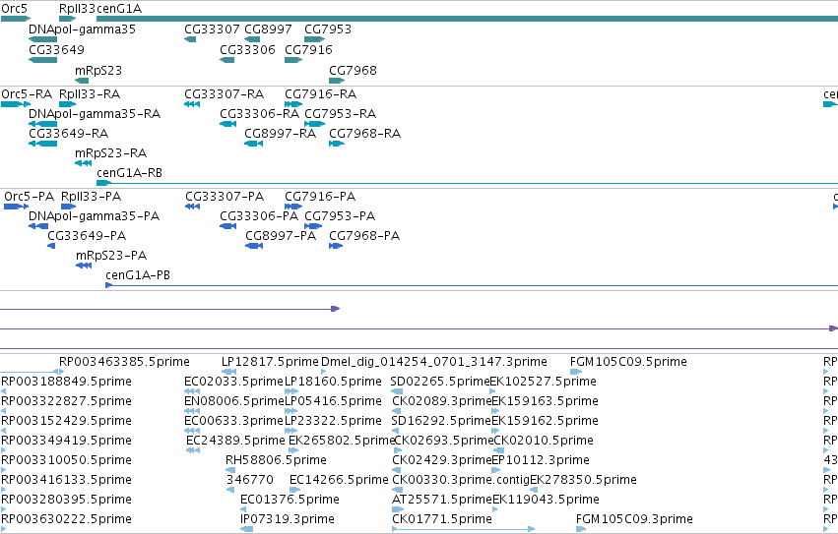Click transcript RpII33-RA
The width and height of the screenshot is (838, 534).
tap(67, 104)
